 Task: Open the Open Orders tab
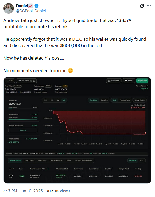(x=29, y=161)
